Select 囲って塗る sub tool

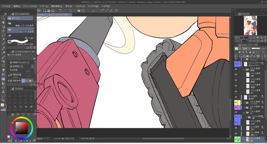[20, 36]
